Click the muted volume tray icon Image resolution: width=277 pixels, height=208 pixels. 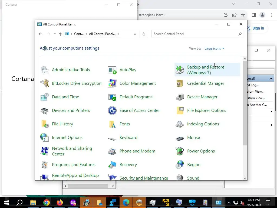pyautogui.click(x=242, y=203)
